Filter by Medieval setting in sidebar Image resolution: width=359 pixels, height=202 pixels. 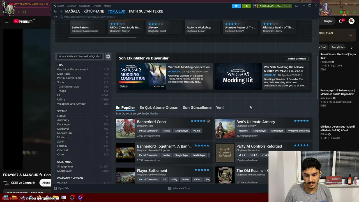(x=63, y=129)
